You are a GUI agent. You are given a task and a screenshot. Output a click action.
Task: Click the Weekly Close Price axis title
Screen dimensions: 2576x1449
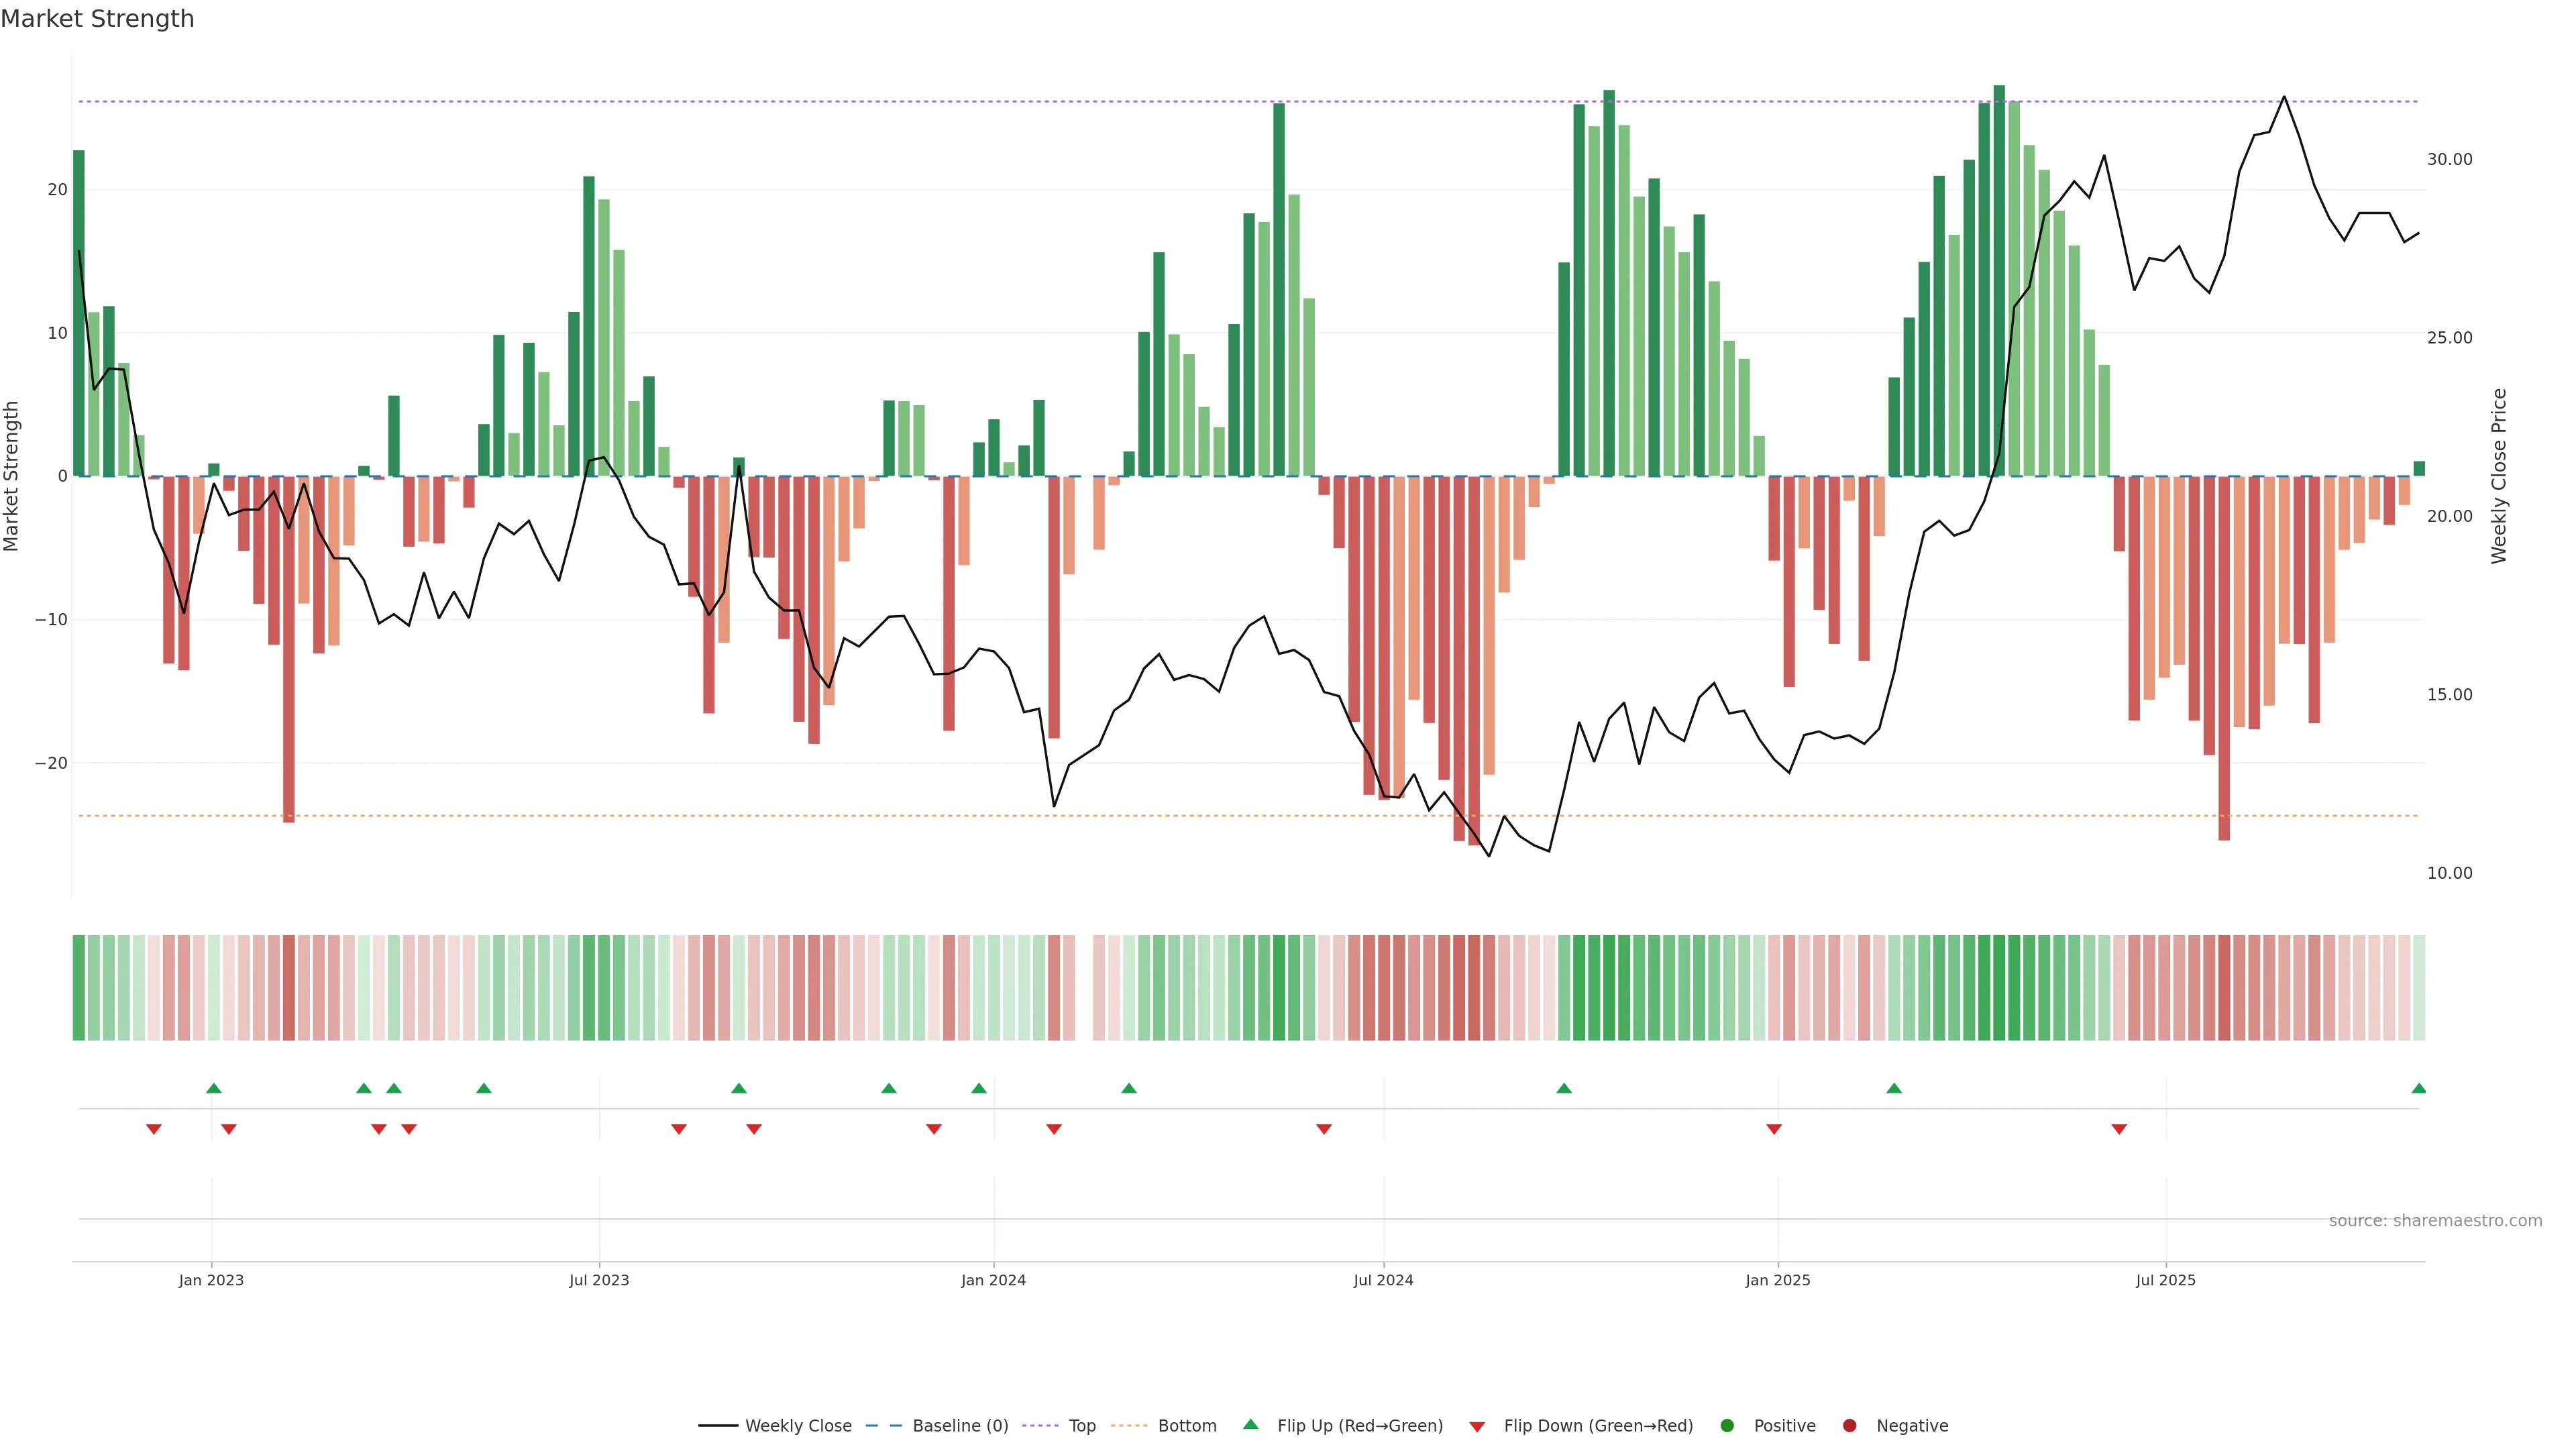pyautogui.click(x=2499, y=476)
